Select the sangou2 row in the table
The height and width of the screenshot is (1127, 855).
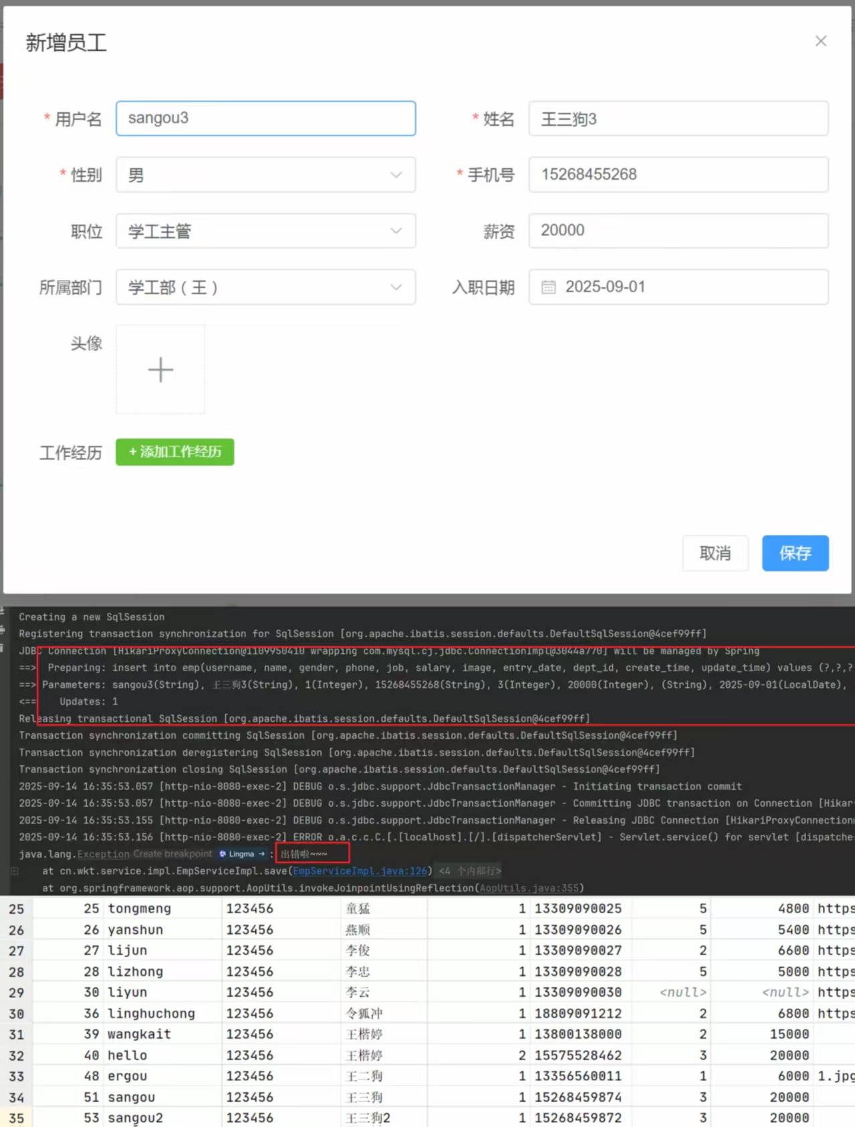tap(135, 1118)
